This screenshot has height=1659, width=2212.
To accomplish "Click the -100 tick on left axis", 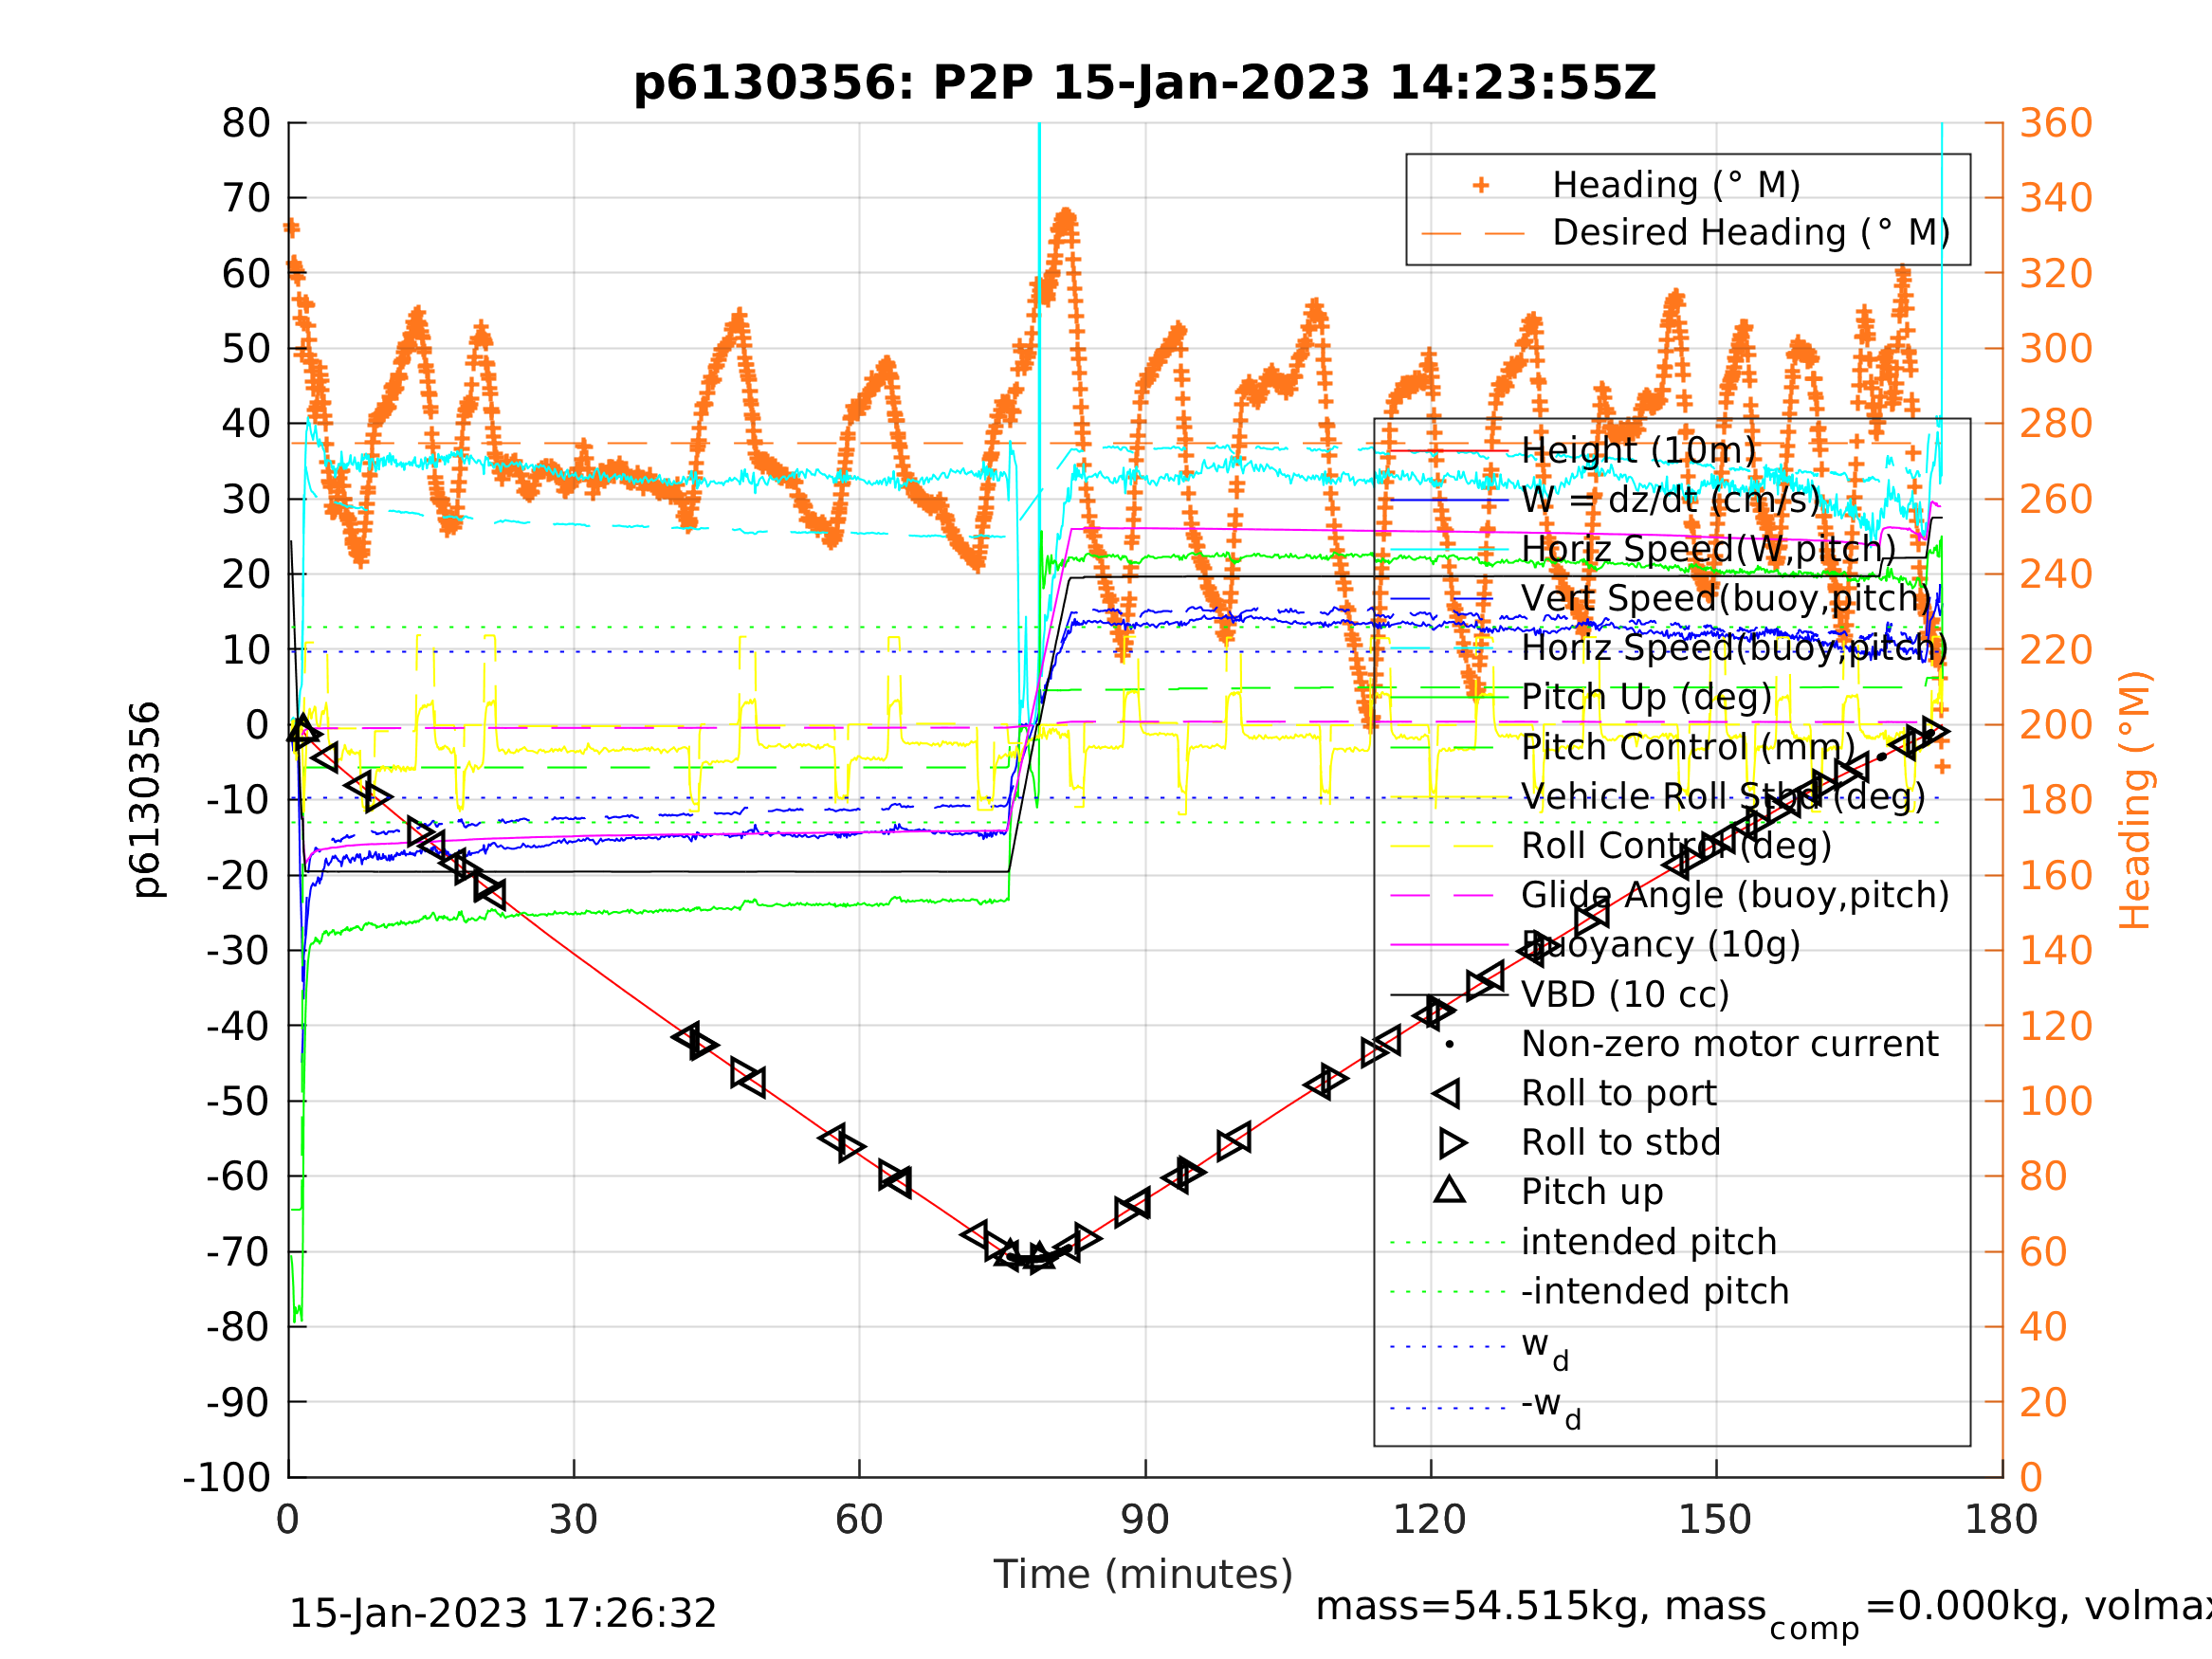I will (227, 1477).
